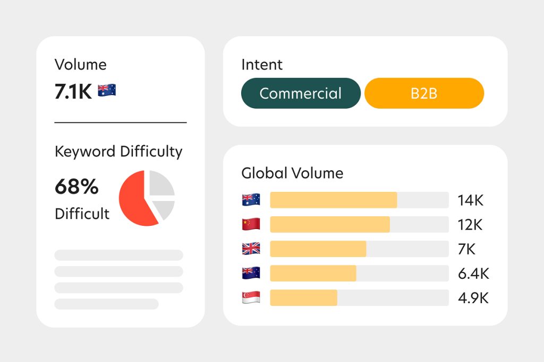Click the 7K volume bar
The width and height of the screenshot is (544, 362).
coord(318,249)
